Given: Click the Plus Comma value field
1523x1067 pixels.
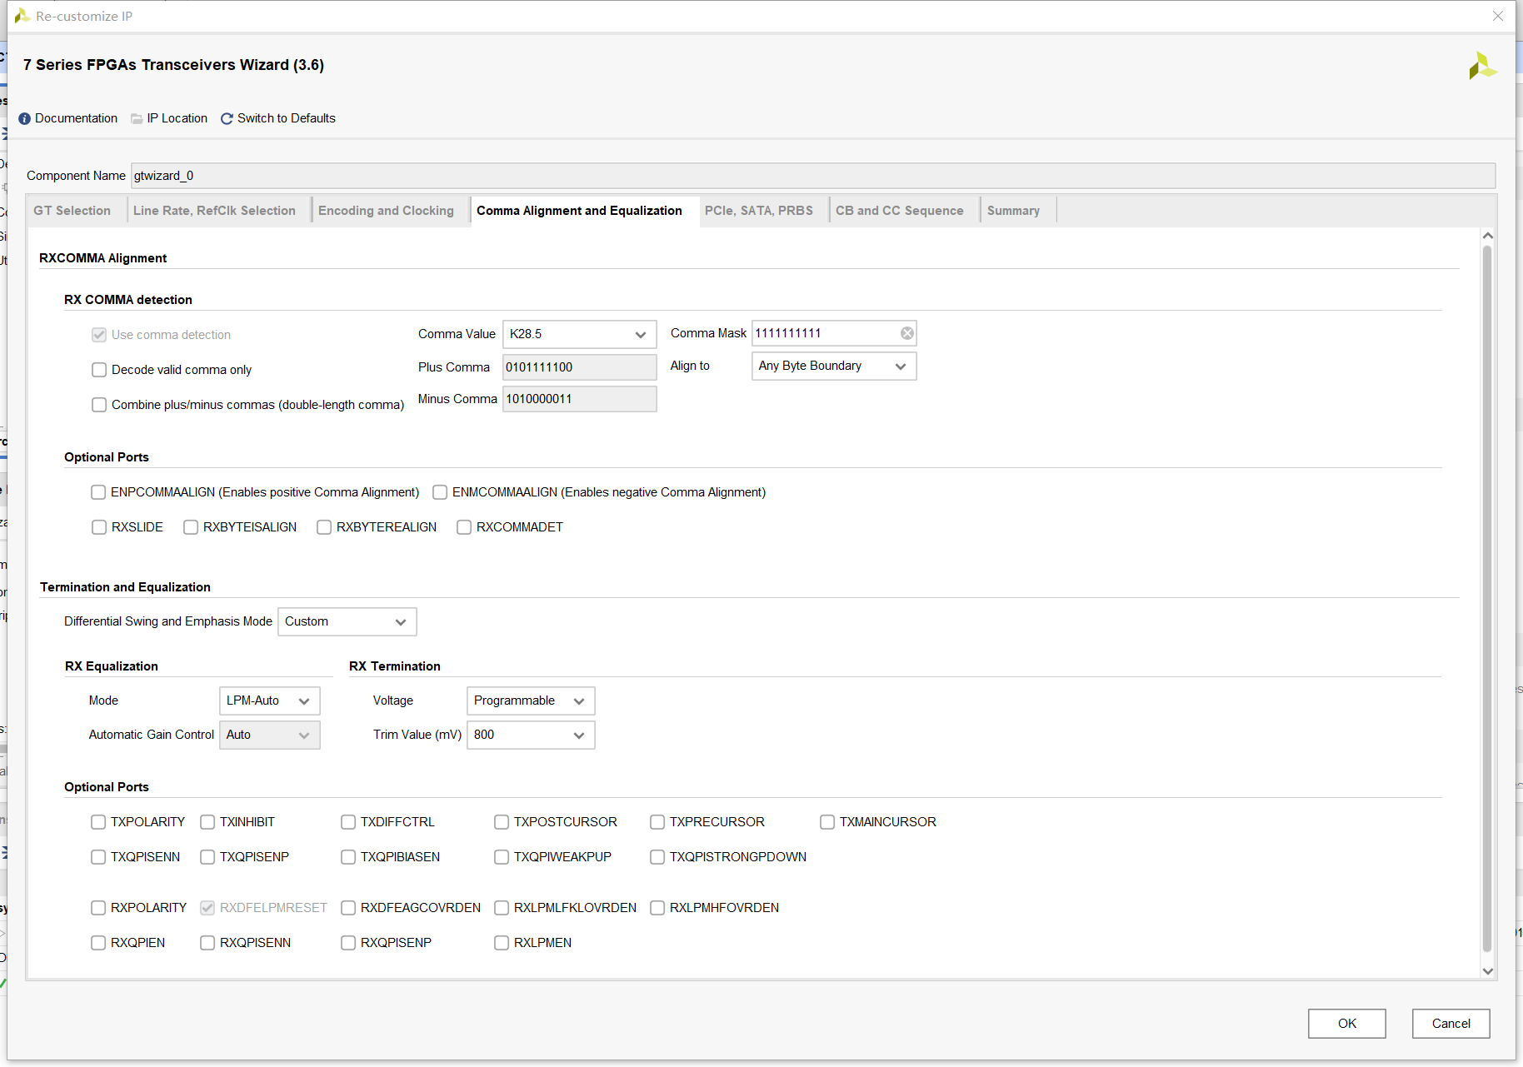Looking at the screenshot, I should pos(579,368).
